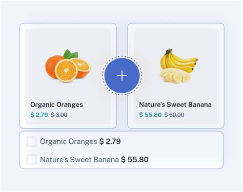The width and height of the screenshot is (243, 192).
Task: Select Organic Oranges label in checklist
Action: click(69, 141)
